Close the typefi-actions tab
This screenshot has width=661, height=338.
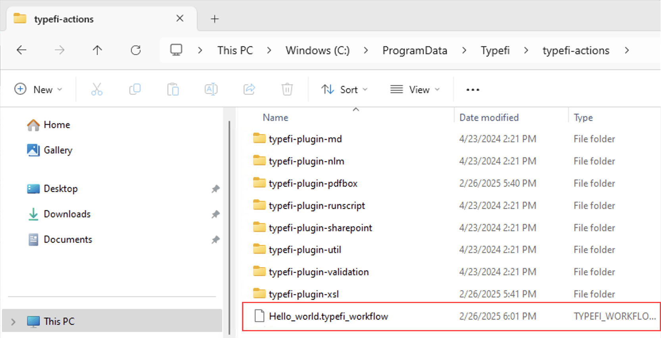tap(180, 18)
